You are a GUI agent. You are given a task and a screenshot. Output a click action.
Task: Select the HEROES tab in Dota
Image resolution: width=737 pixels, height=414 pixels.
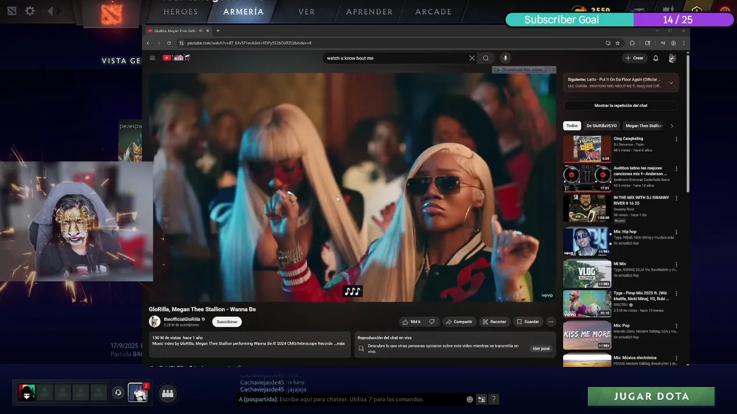coord(181,11)
